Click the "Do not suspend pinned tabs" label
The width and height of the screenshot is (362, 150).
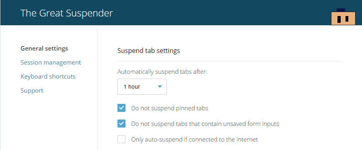point(170,108)
